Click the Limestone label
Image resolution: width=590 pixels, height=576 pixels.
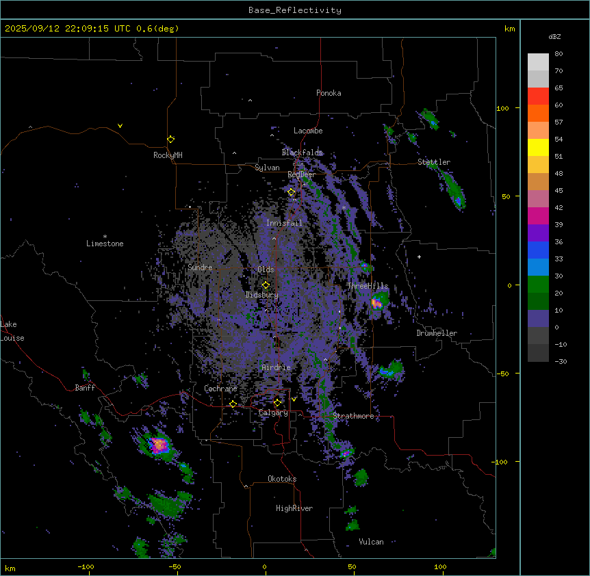click(x=105, y=244)
